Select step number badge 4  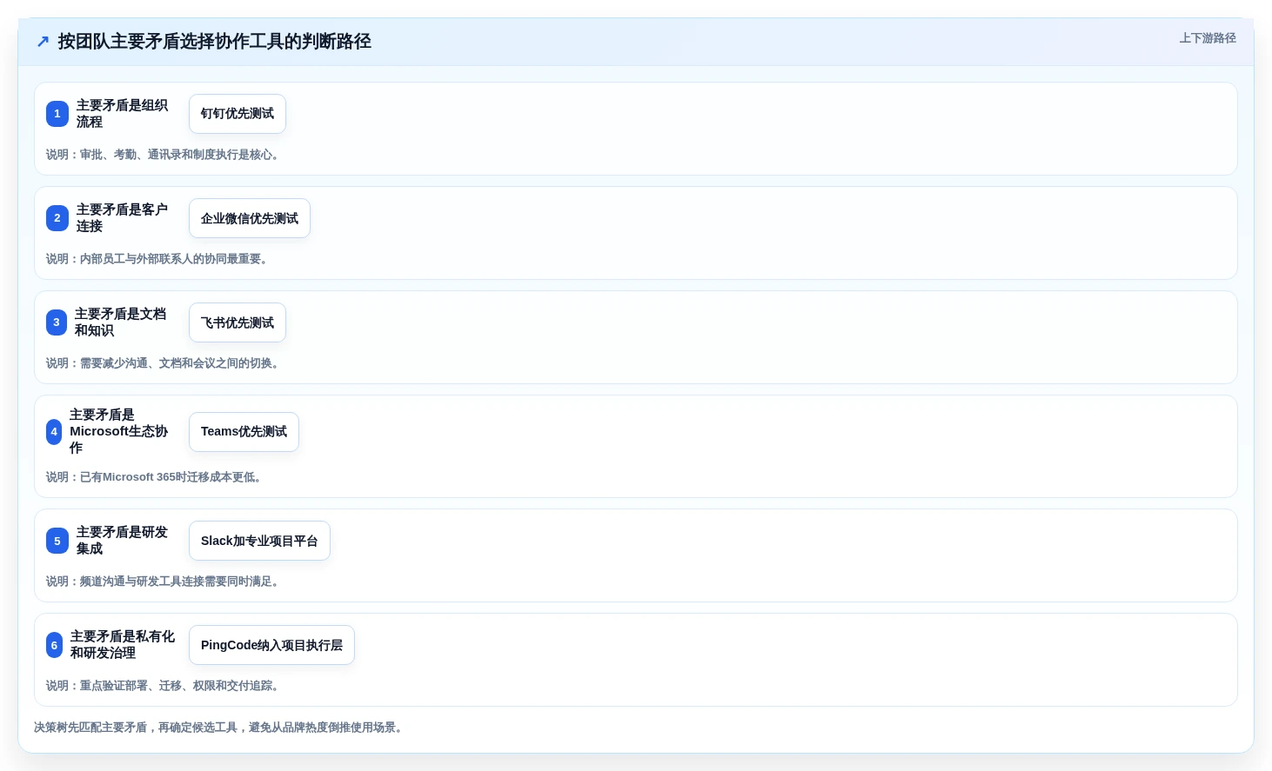coord(54,432)
